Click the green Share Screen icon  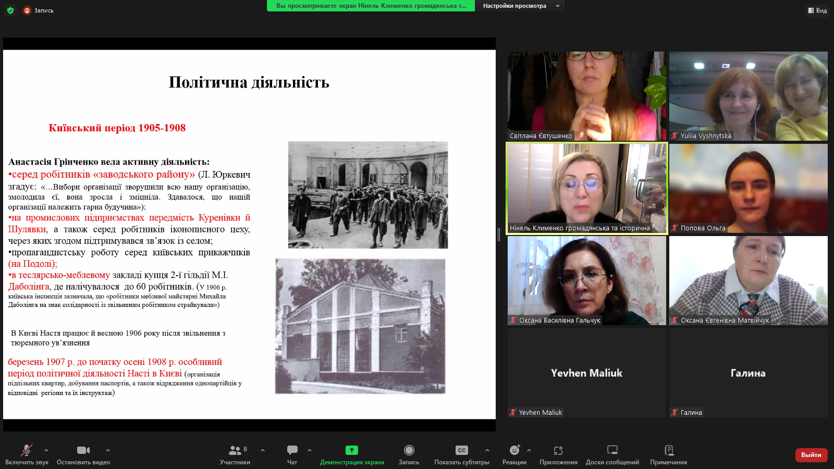[352, 450]
